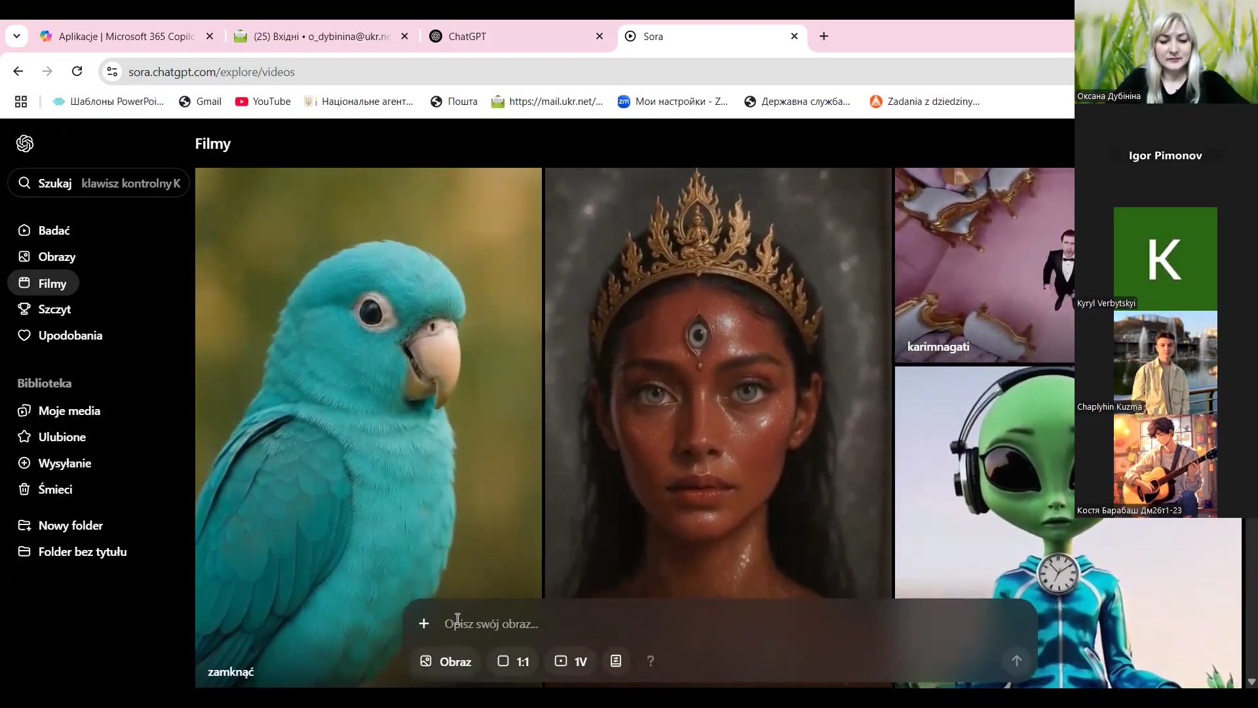Click the OpenAI logo in the sidebar

(x=25, y=144)
